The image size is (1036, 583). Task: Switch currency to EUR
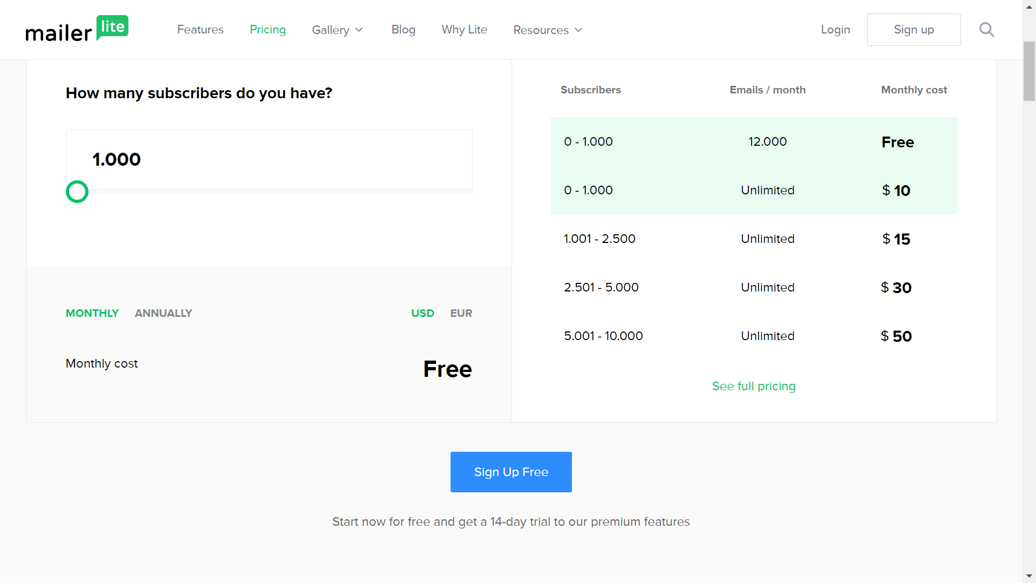click(461, 313)
